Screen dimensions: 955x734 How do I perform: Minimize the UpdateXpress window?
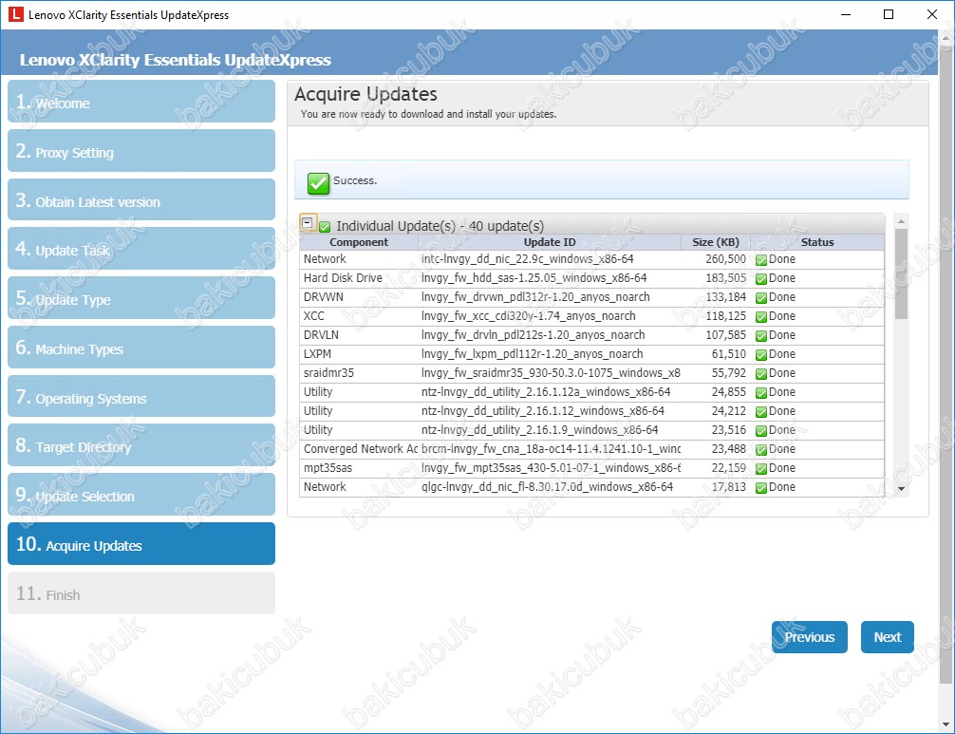pyautogui.click(x=846, y=14)
